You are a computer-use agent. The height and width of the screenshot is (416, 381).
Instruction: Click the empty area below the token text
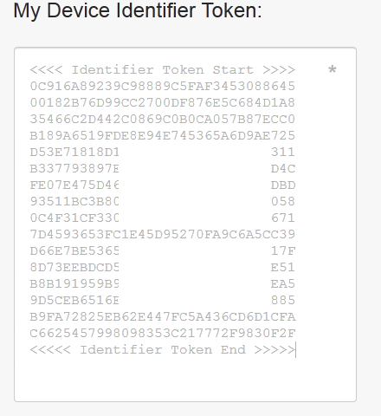pos(185,379)
